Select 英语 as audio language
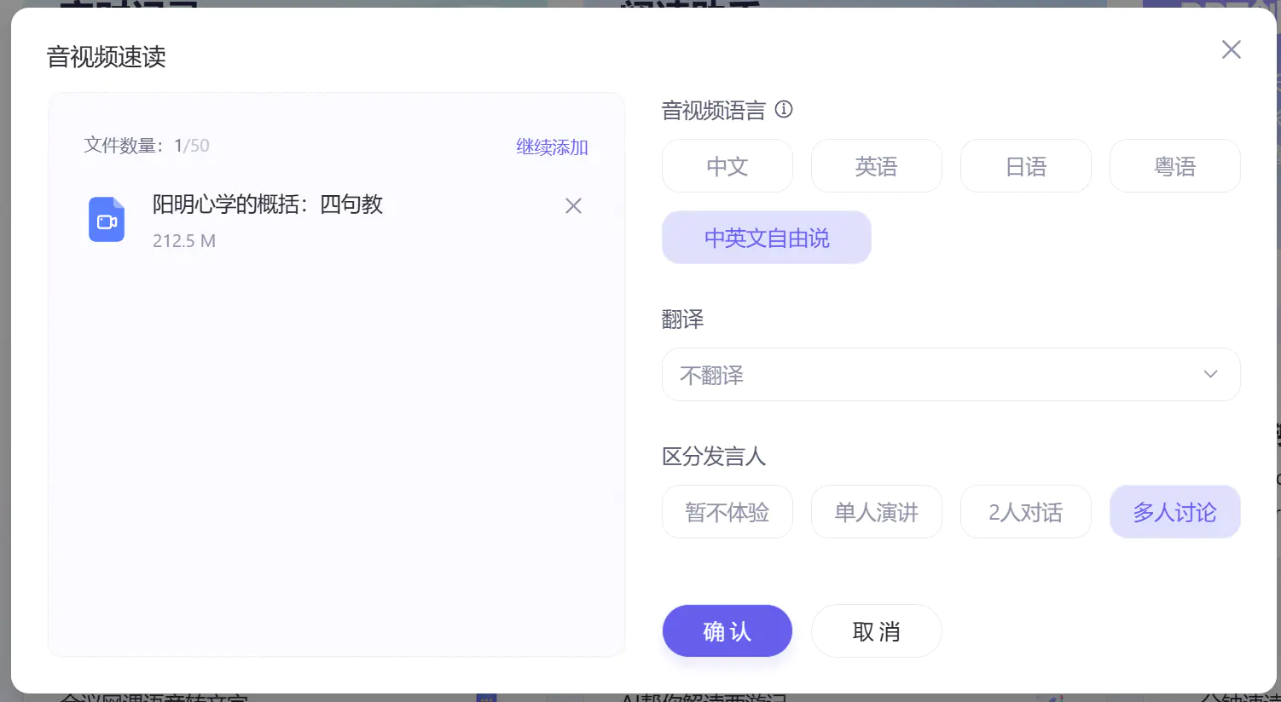 [x=876, y=166]
